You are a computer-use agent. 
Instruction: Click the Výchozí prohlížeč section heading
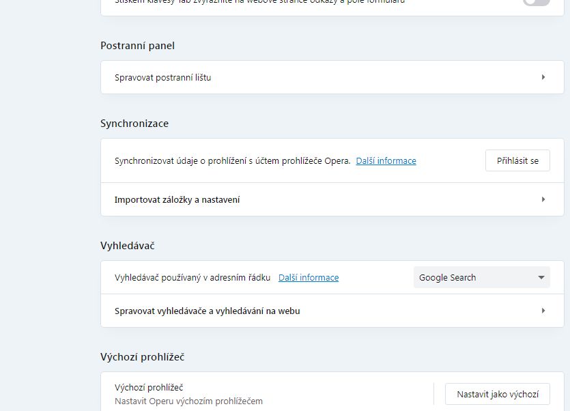(142, 357)
